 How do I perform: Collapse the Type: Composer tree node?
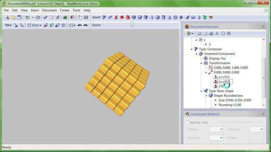point(191,49)
